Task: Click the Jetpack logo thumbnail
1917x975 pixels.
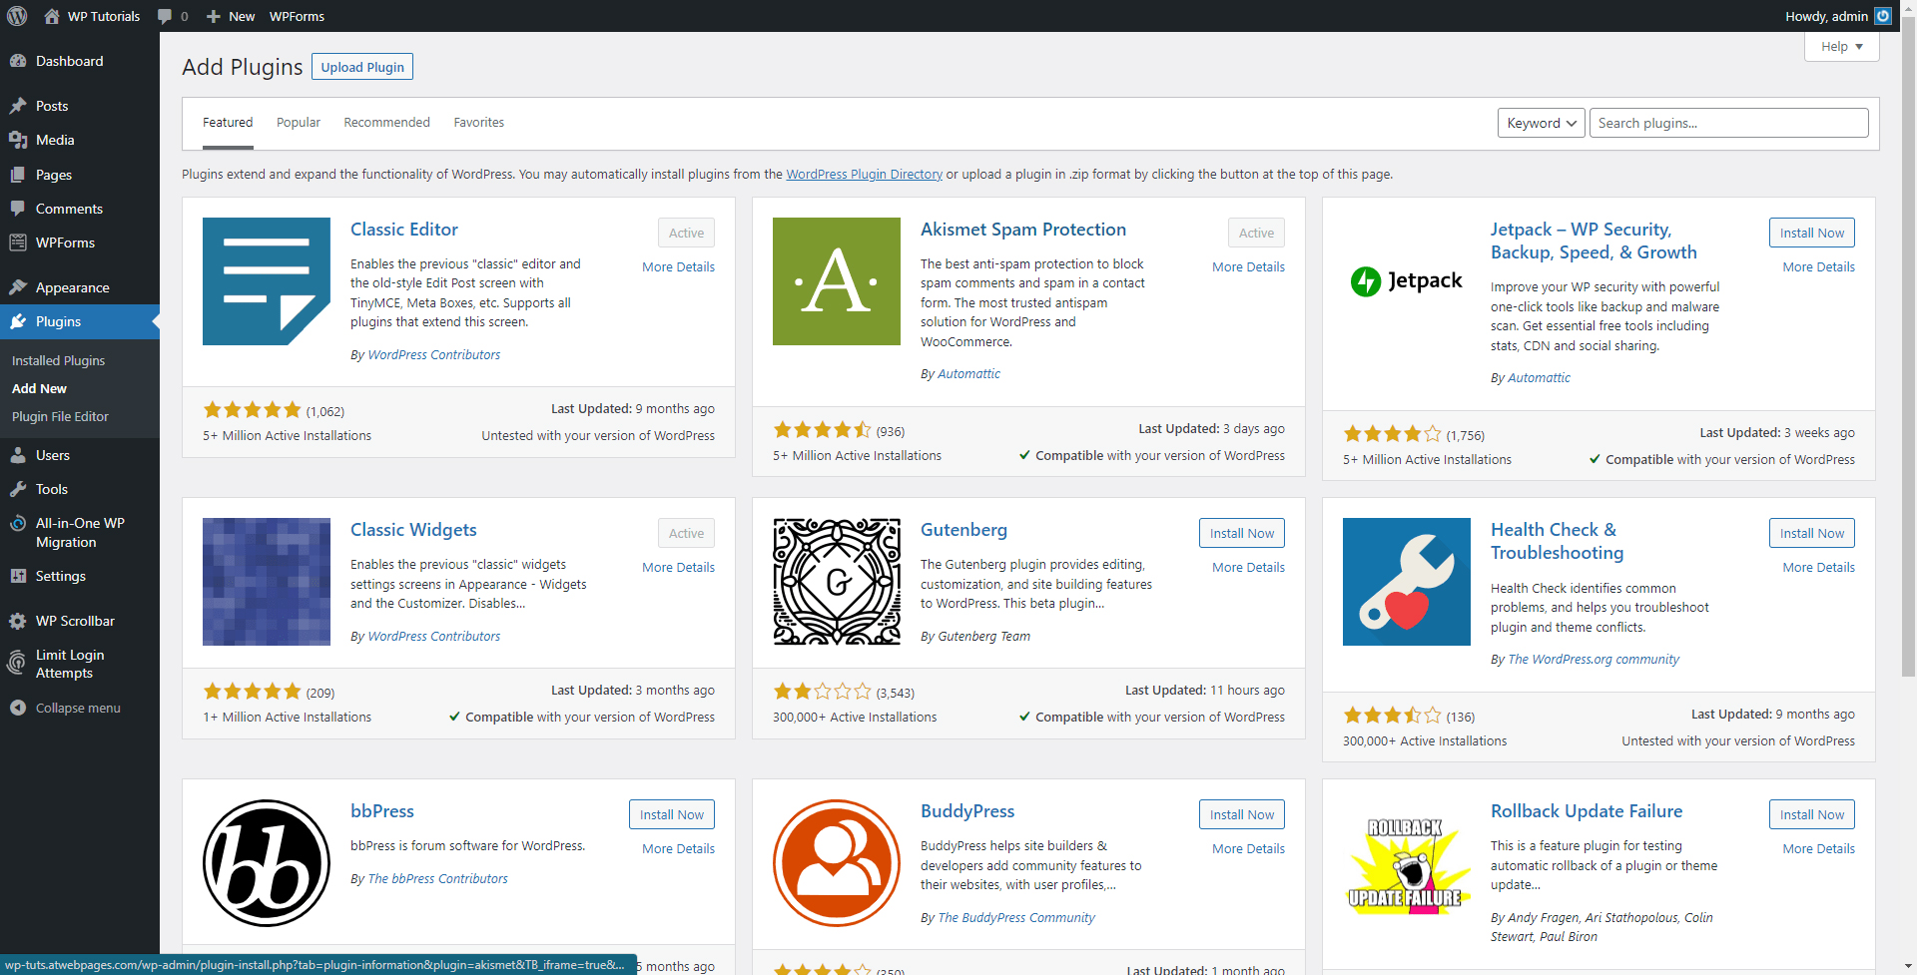Action: tap(1407, 281)
